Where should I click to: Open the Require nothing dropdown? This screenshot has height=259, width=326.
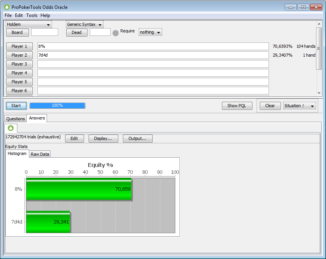pyautogui.click(x=150, y=32)
